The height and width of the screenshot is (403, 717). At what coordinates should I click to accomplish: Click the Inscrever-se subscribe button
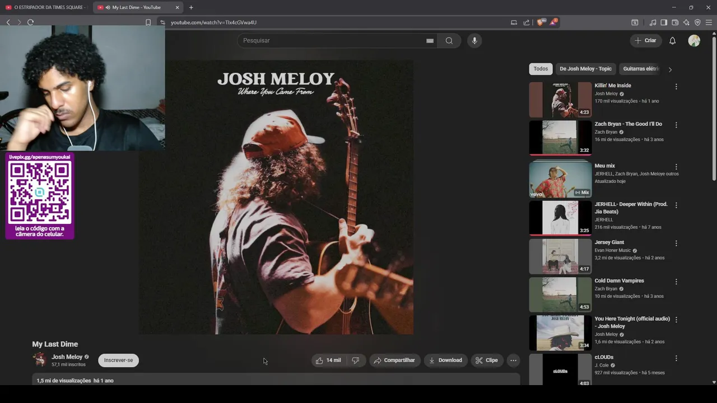118,360
